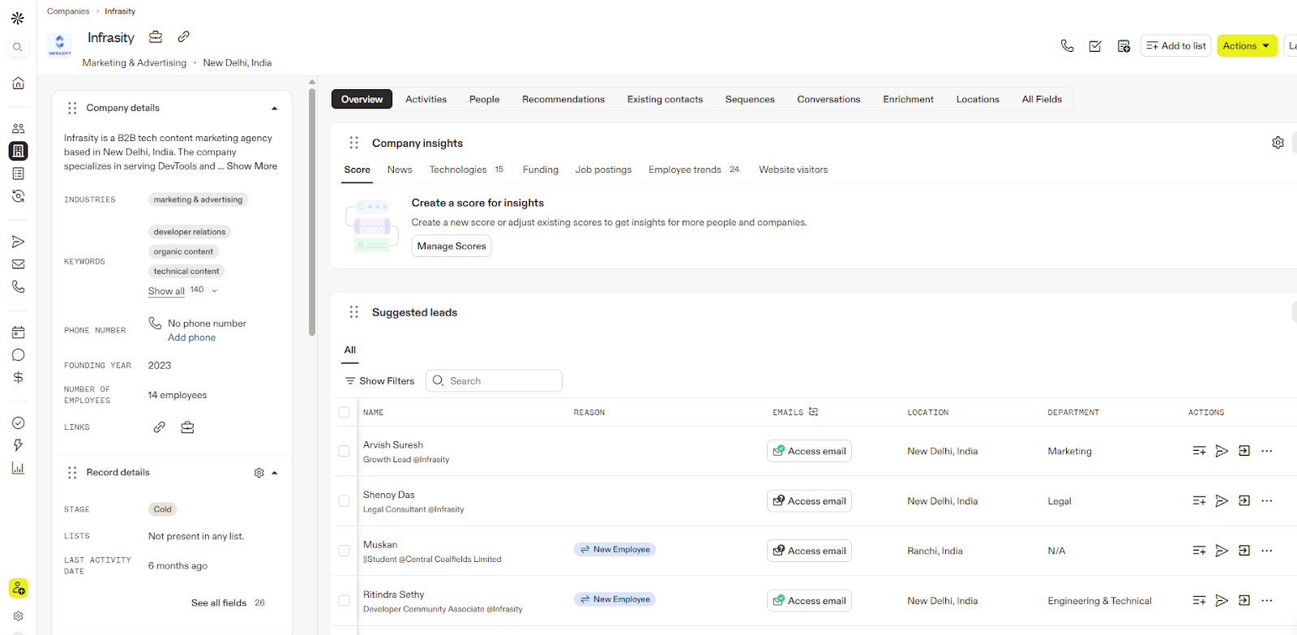Click the export icon for Muskan row

click(x=1244, y=551)
